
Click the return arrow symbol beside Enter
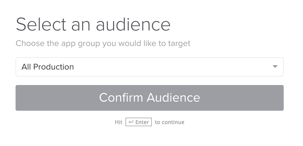131,122
